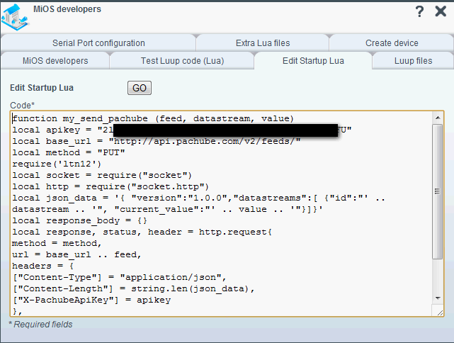Click the '["Content-Type"]' header line

pos(119,277)
